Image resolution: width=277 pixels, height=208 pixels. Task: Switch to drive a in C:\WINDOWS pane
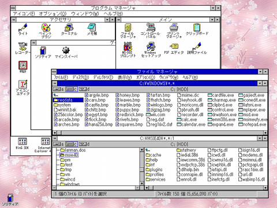pyautogui.click(x=58, y=89)
